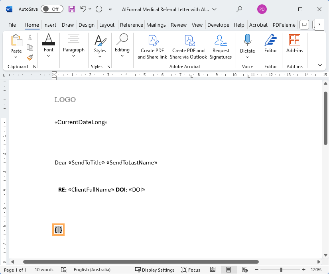
Task: Expand the Paste dropdown arrow
Action: [16, 57]
